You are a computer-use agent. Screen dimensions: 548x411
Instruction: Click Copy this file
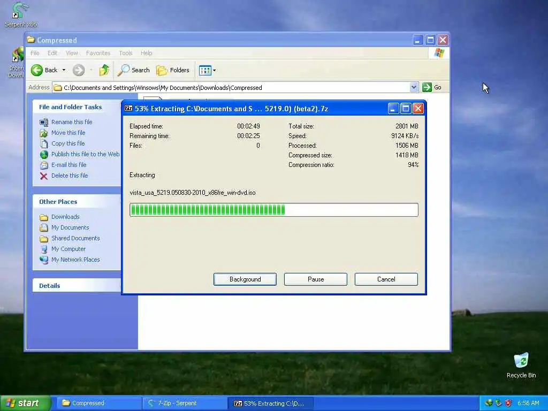click(68, 143)
